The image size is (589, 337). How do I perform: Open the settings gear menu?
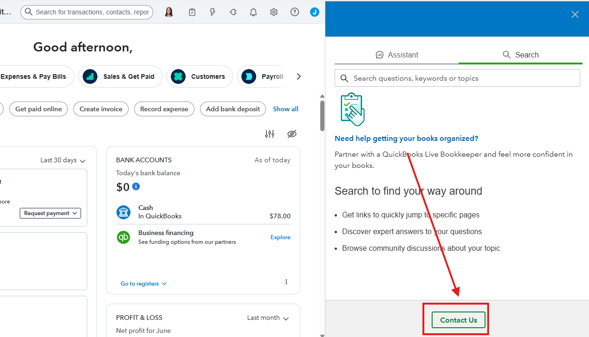click(x=274, y=12)
